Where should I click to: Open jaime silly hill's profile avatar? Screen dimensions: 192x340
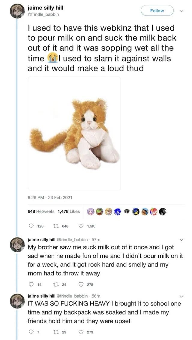(x=17, y=11)
